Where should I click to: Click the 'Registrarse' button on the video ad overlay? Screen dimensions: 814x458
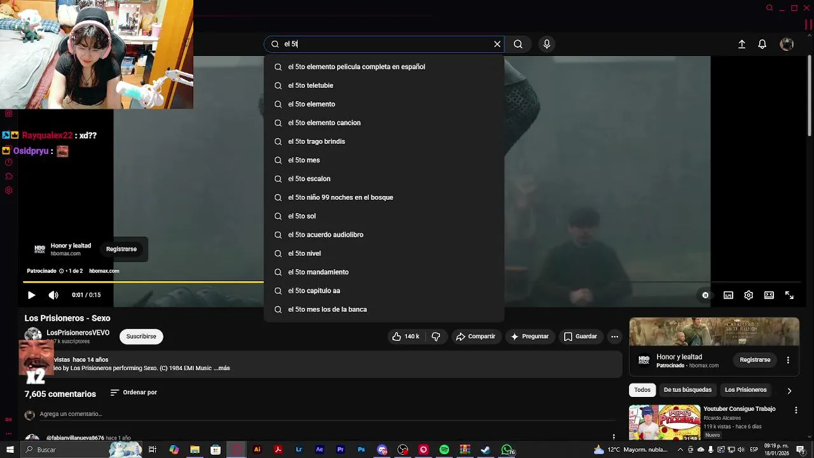click(x=121, y=249)
